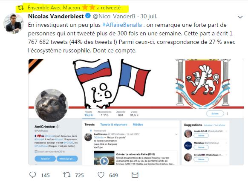
Task: Retweet using the arrows icon beside 725
Action: 67,175
